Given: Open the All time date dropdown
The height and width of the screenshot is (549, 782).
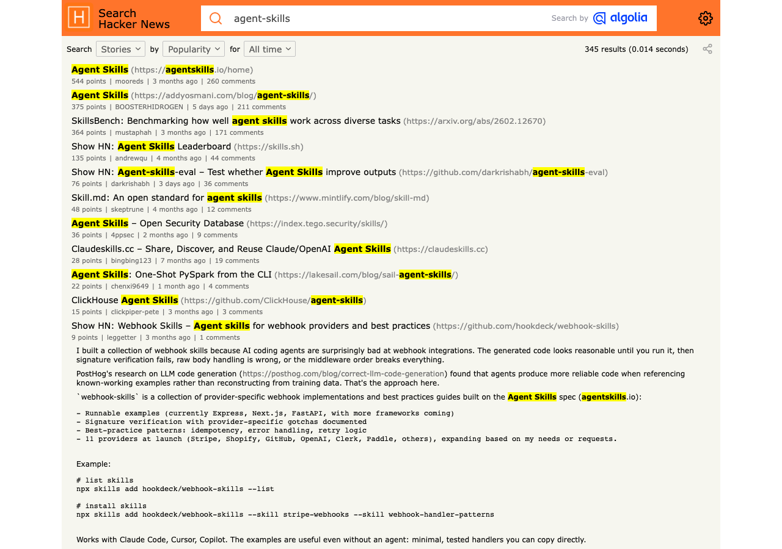Looking at the screenshot, I should (x=269, y=49).
